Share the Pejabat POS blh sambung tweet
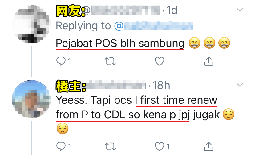This screenshot has width=255, height=155. tap(209, 61)
